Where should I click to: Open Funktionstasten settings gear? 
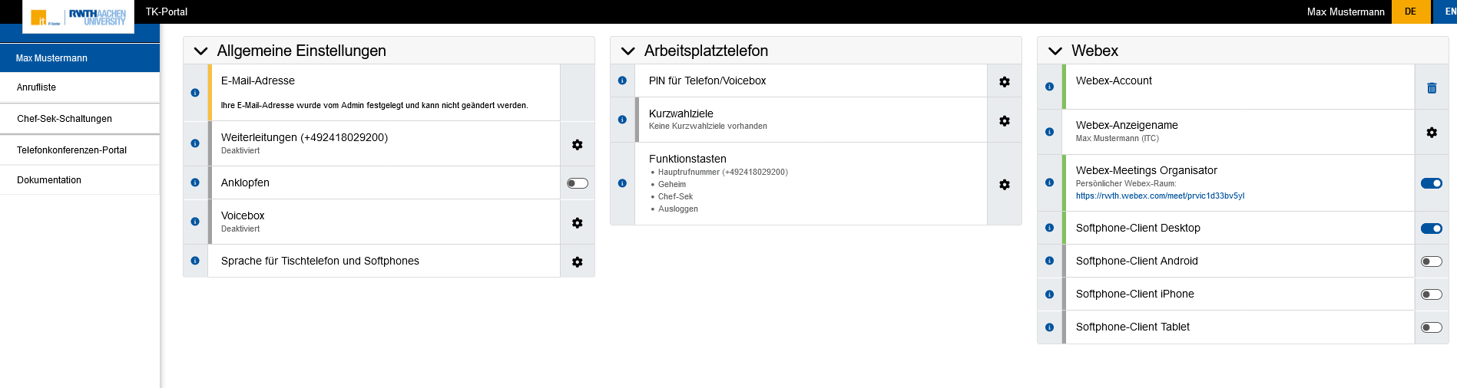click(x=1004, y=184)
